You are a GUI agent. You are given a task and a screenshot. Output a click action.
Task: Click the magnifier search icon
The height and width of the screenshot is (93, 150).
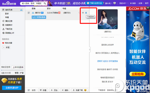(x=45, y=3)
